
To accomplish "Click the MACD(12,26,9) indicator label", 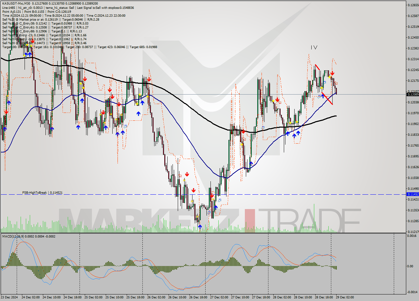I will tap(29, 236).
